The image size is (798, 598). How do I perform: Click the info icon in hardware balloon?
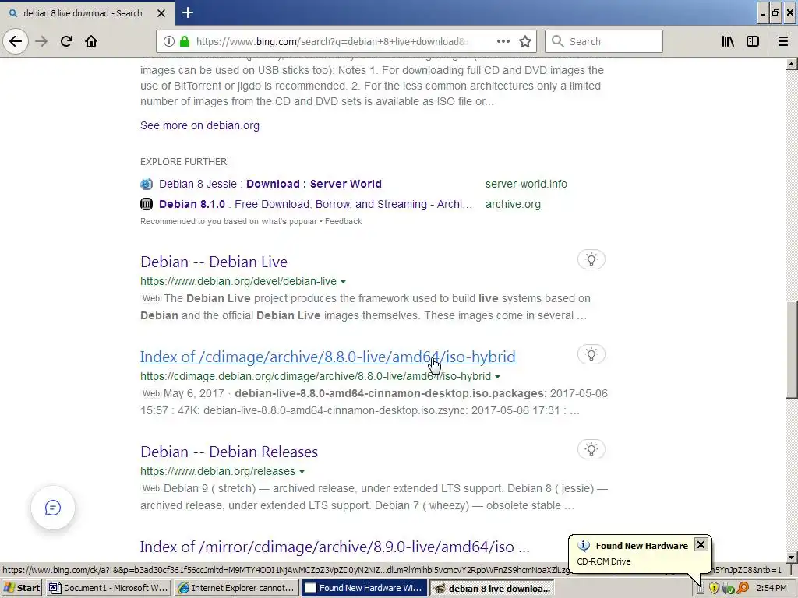click(584, 546)
